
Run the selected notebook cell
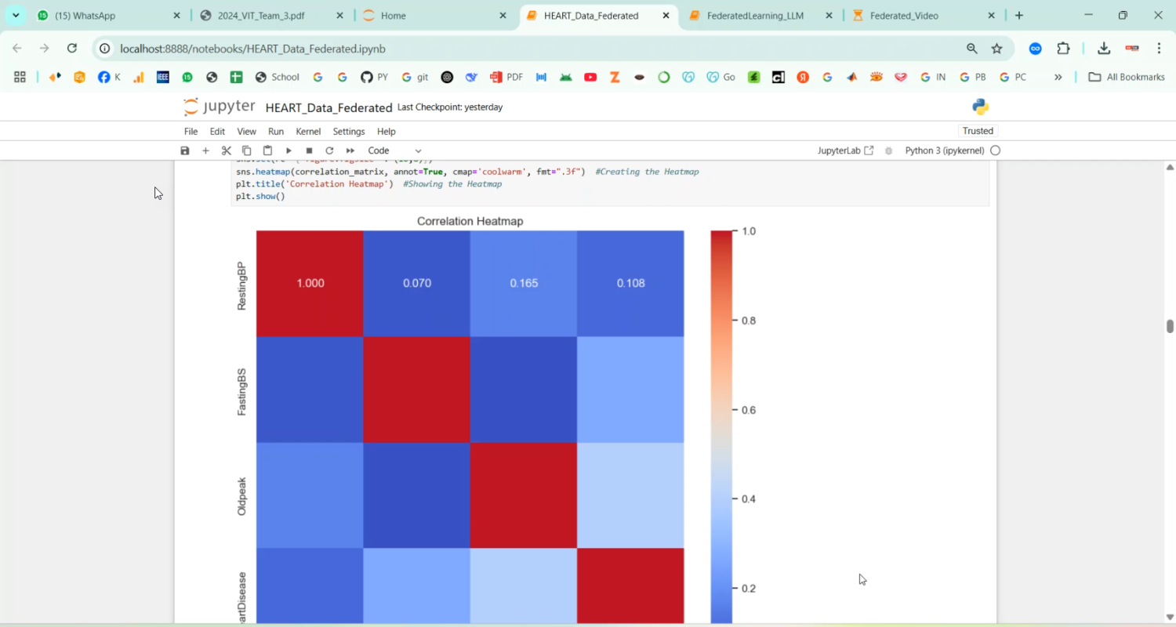pos(288,150)
